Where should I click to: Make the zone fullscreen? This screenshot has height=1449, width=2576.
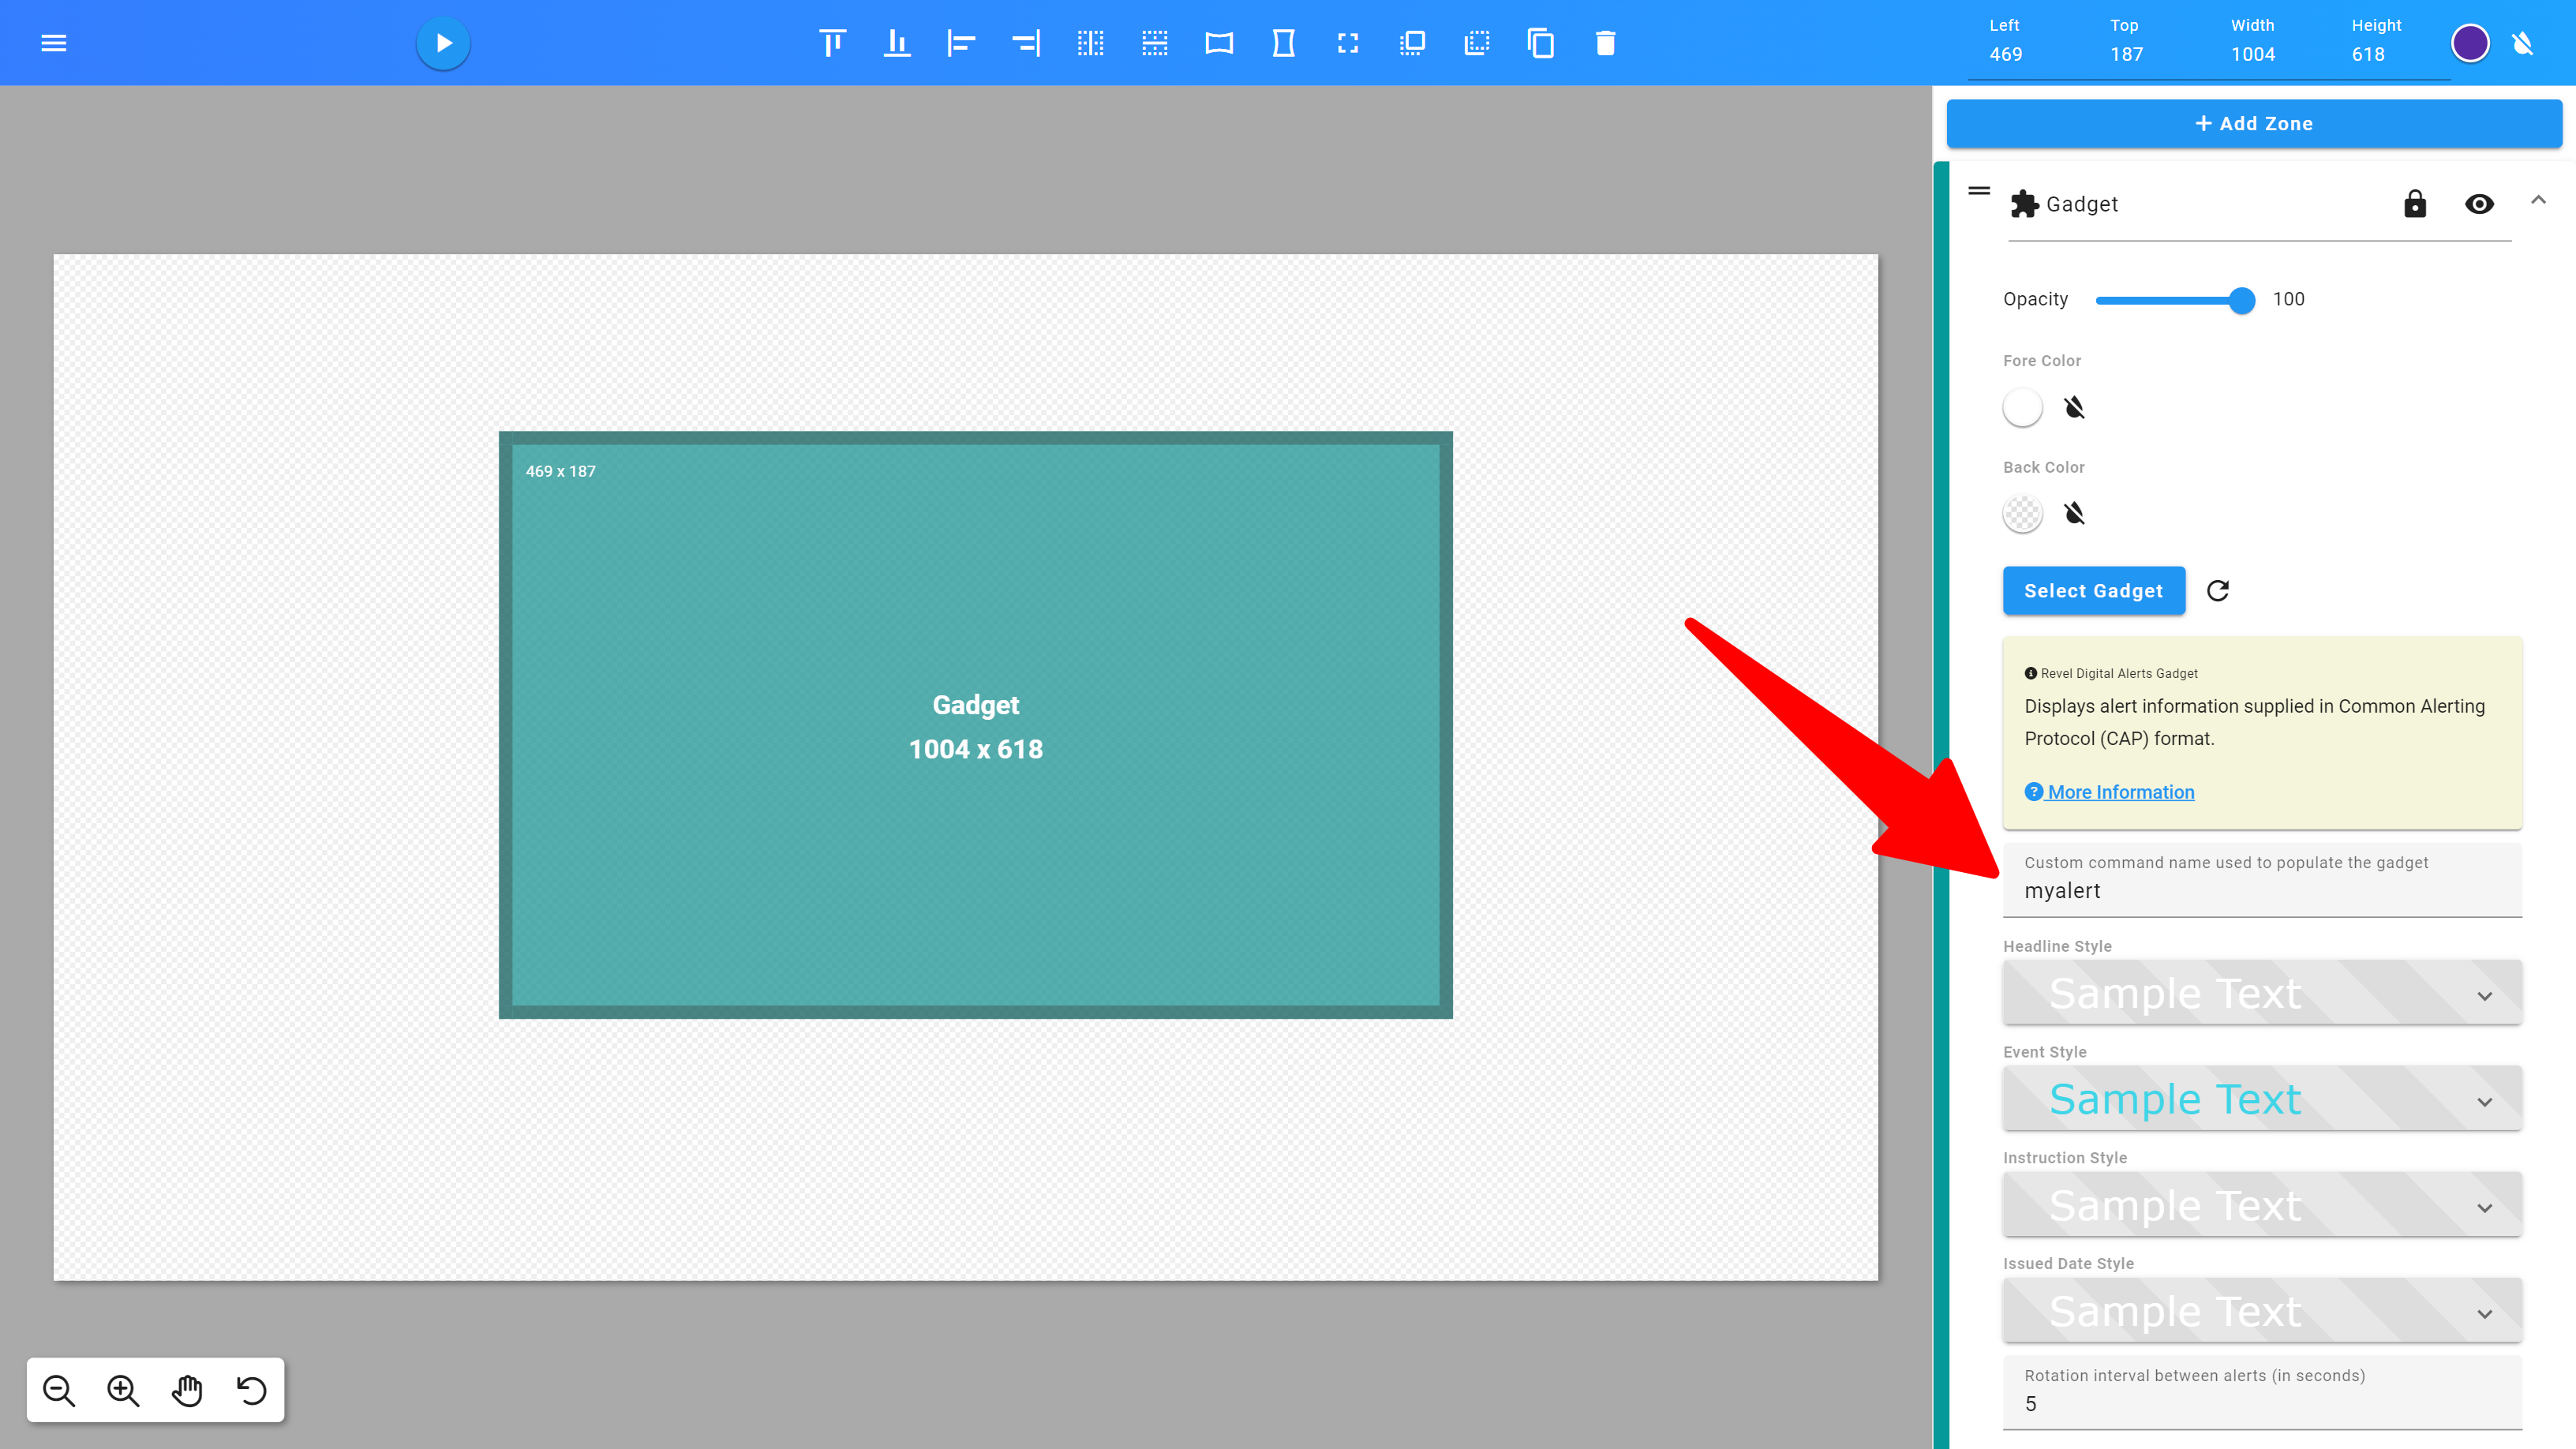pos(1348,43)
